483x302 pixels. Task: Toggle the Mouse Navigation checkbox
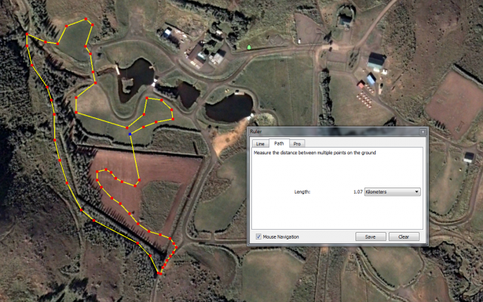click(x=258, y=236)
